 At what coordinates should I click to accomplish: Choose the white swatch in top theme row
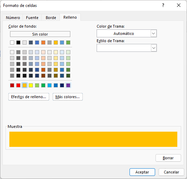(12, 43)
